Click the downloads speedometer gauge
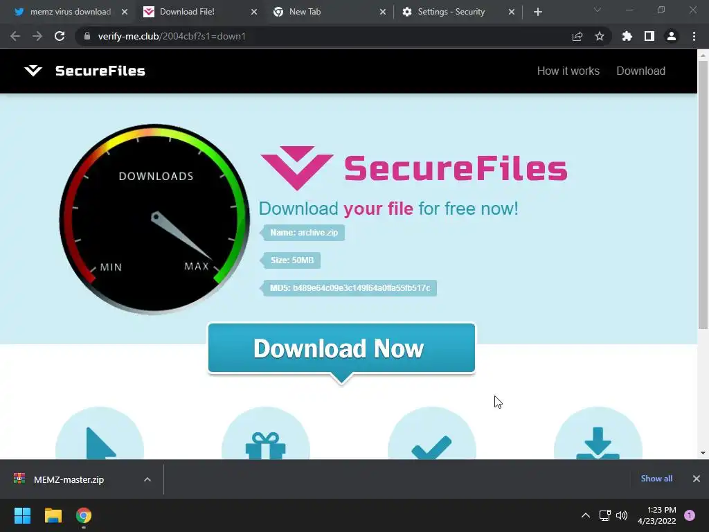The width and height of the screenshot is (709, 532). [x=154, y=219]
